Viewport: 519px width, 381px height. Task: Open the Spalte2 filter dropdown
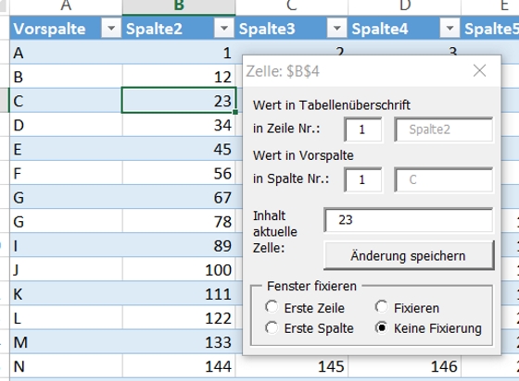[224, 29]
